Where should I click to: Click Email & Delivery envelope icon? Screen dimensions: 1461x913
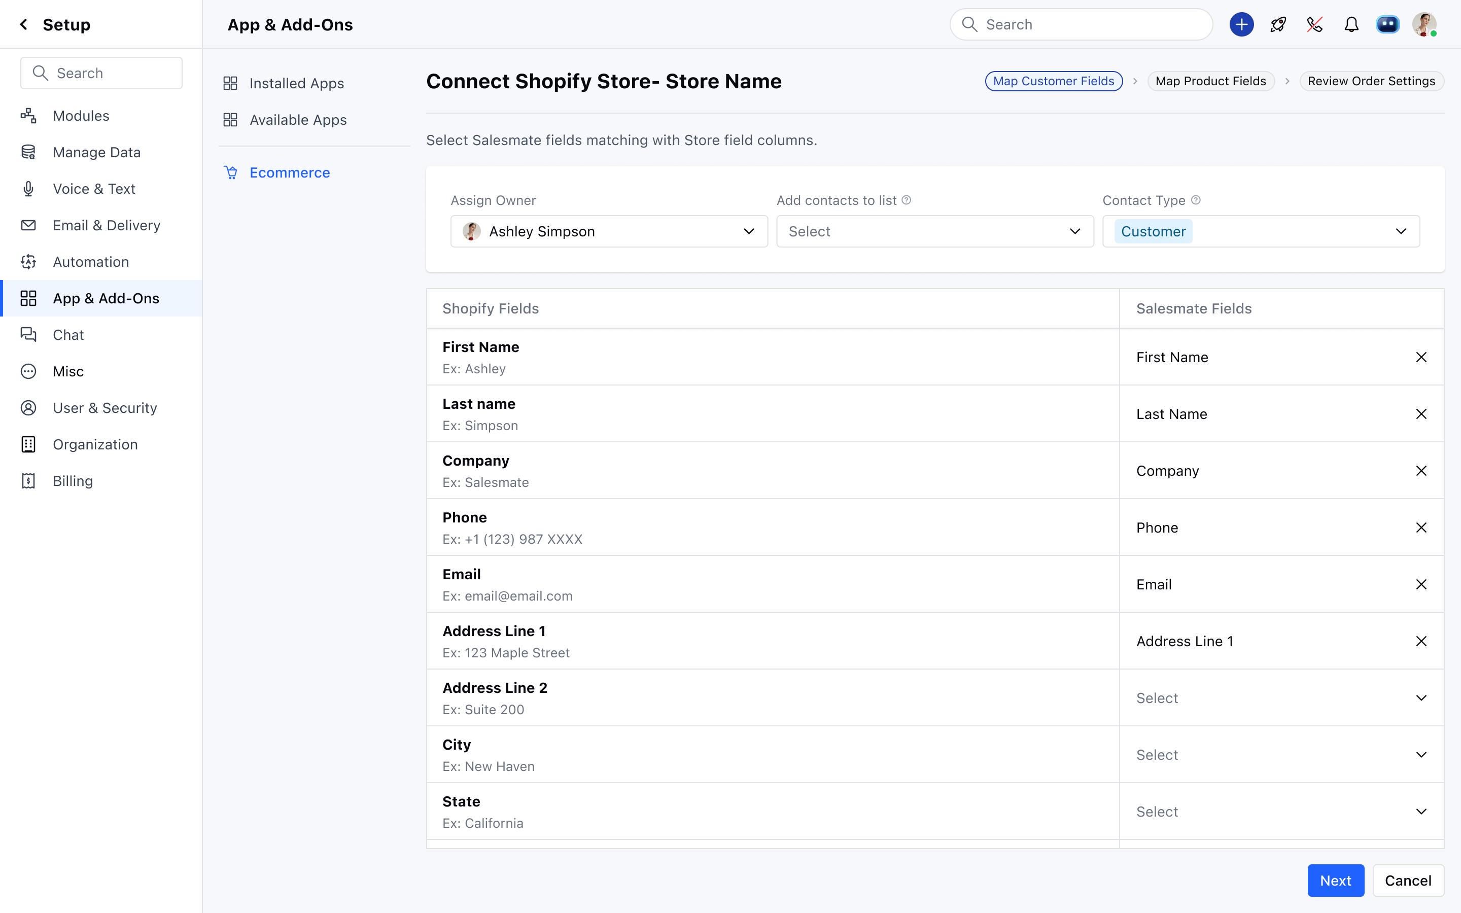click(28, 225)
